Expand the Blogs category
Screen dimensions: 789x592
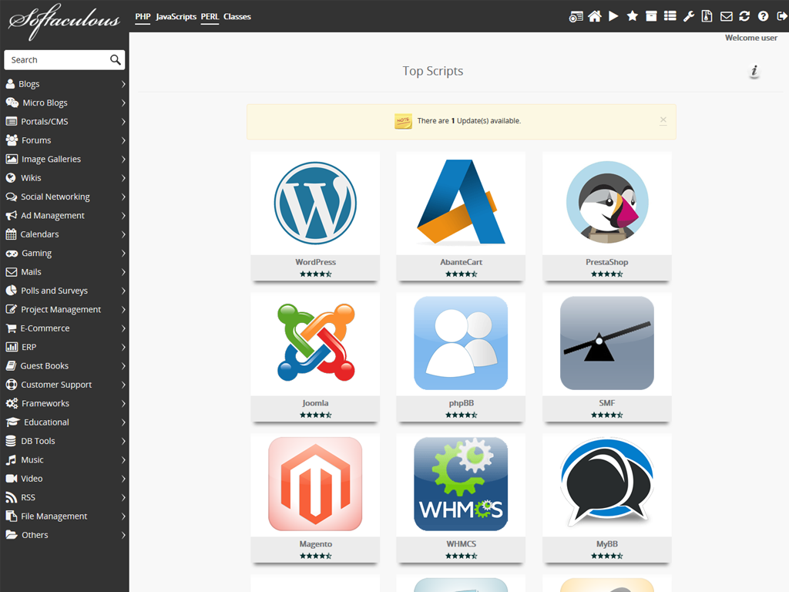[27, 83]
